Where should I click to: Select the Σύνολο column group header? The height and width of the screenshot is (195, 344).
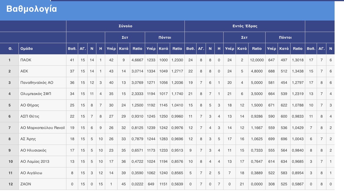tap(125, 26)
